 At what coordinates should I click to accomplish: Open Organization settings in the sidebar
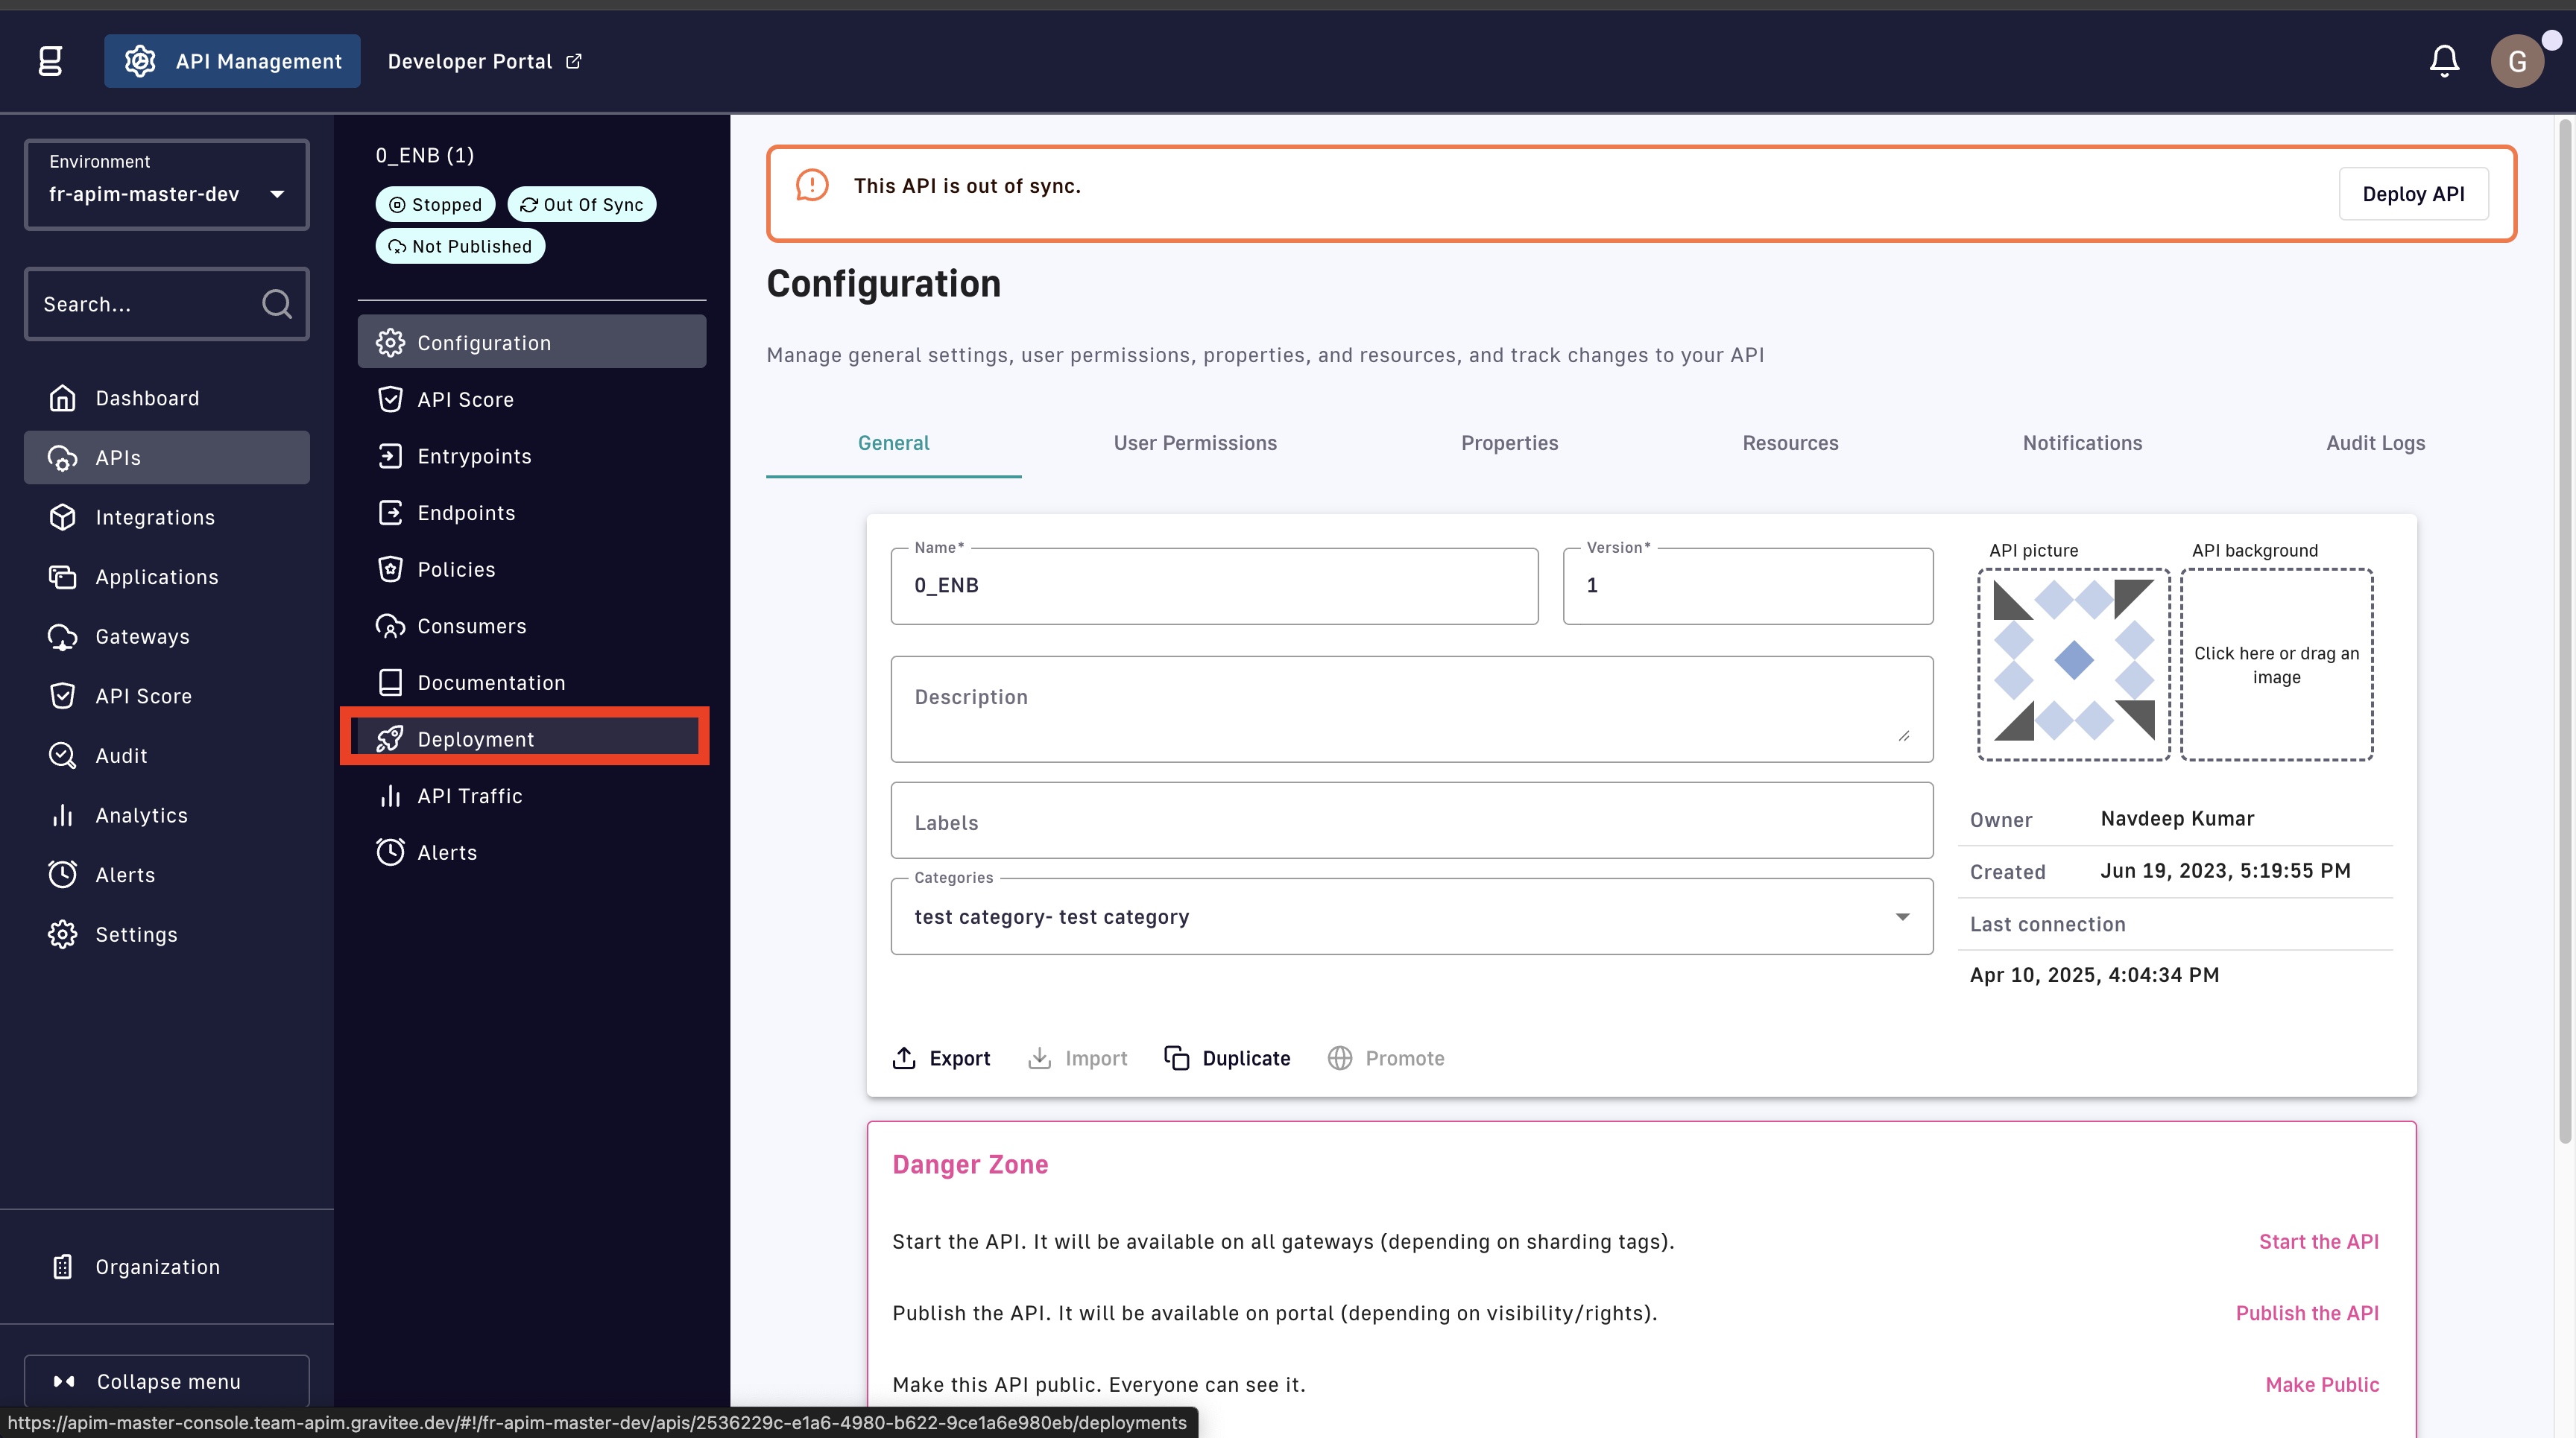point(157,1267)
